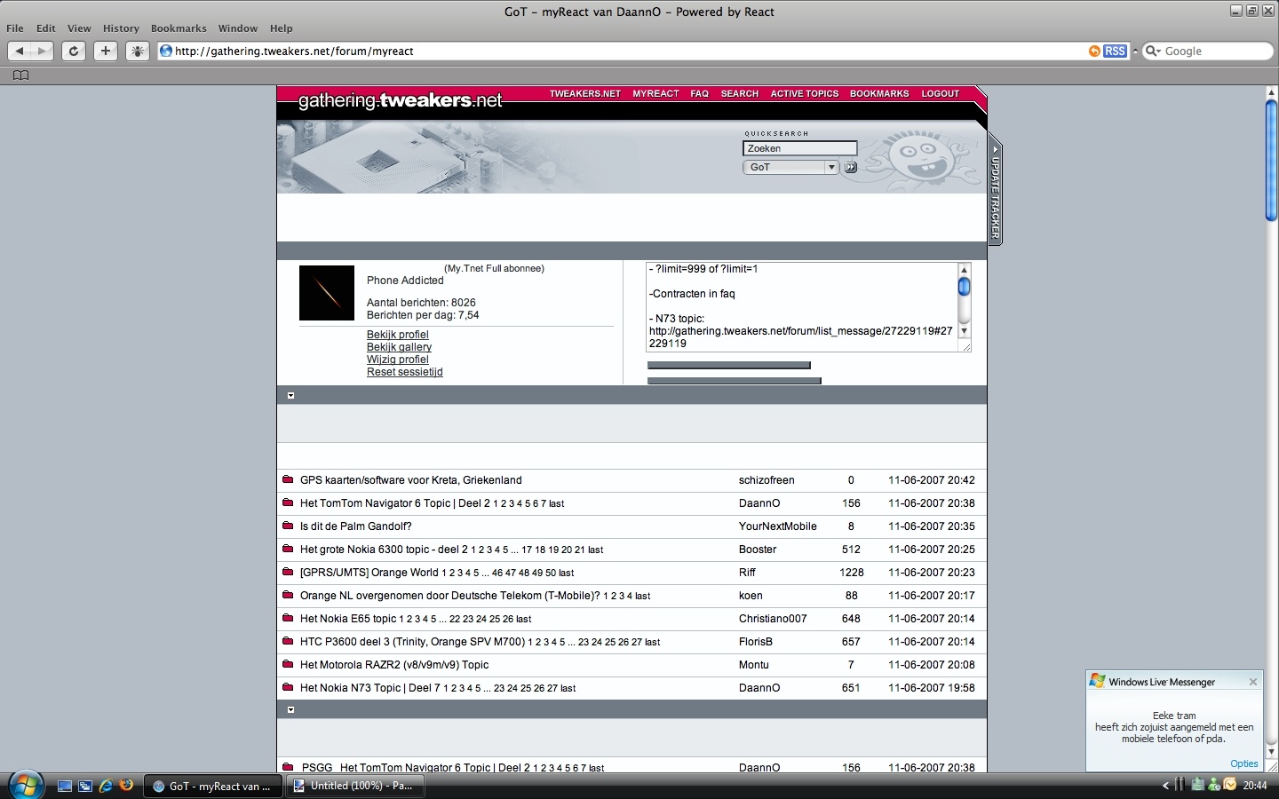Viewport: 1279px width, 799px height.
Task: Click the RSS badge in the address bar
Action: (x=1115, y=51)
